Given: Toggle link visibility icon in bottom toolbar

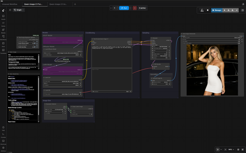Looking at the screenshot, I should [242, 149].
